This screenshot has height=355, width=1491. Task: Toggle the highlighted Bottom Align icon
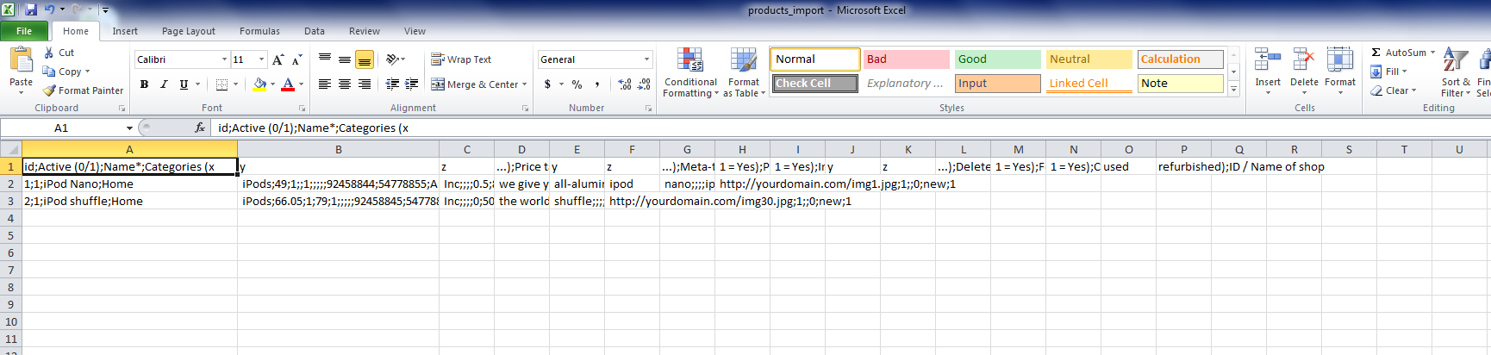tap(365, 59)
